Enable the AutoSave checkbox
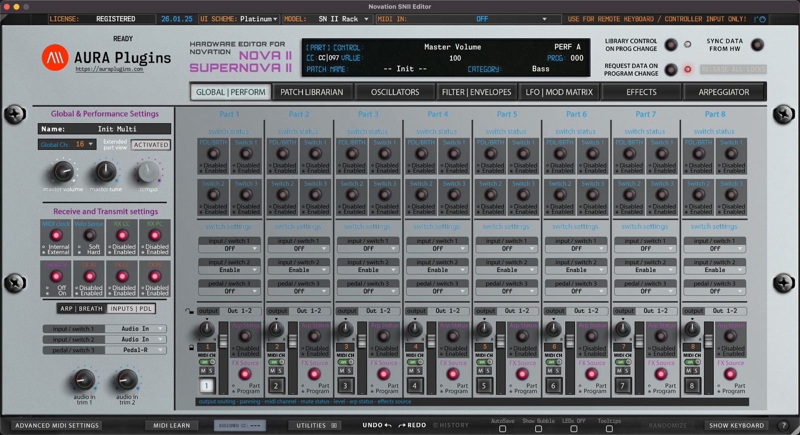The width and height of the screenshot is (800, 435). tap(502, 429)
